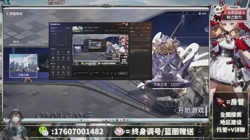Click the WeChat icon on Windows taskbar
Viewport: 250px width, 140px height.
pos(131,120)
